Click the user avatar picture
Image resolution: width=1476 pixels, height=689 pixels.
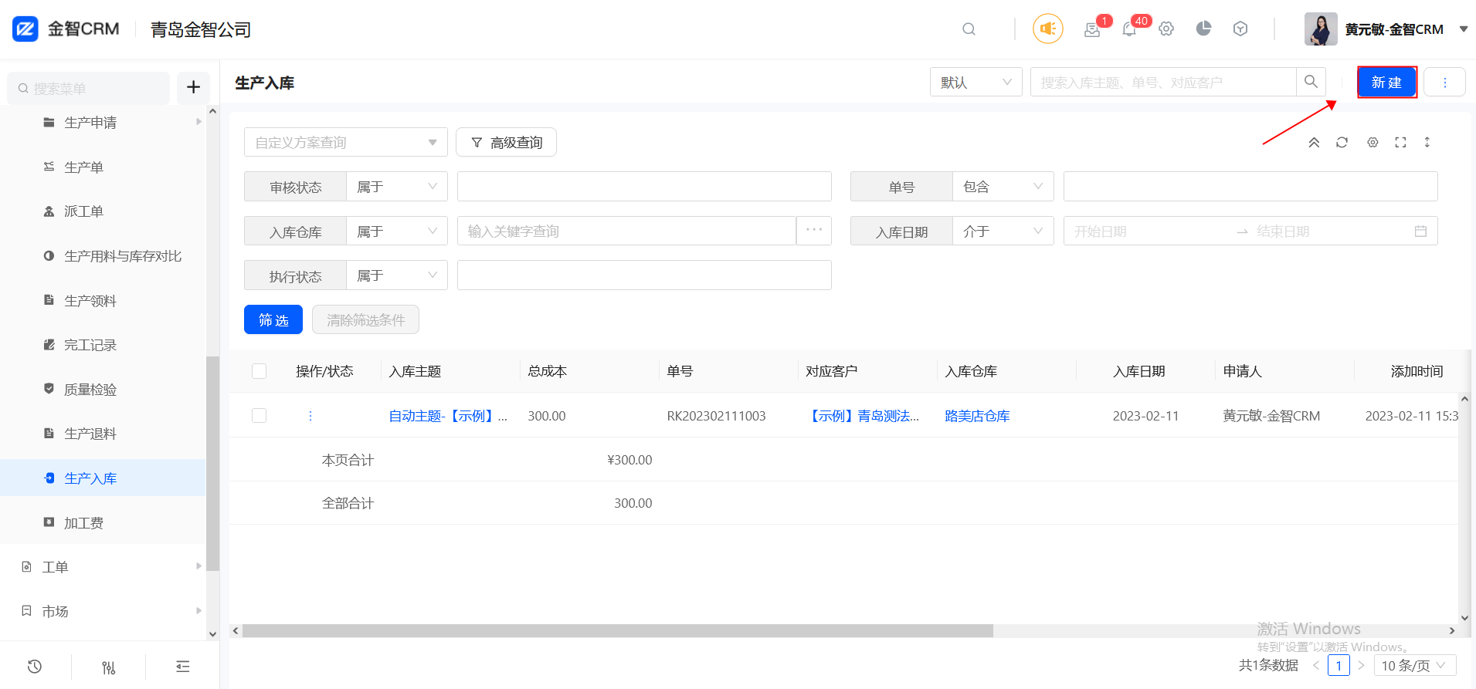pyautogui.click(x=1321, y=29)
